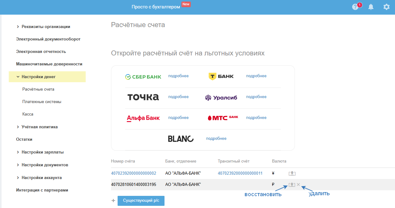Click the Точка bank logo

(x=143, y=97)
